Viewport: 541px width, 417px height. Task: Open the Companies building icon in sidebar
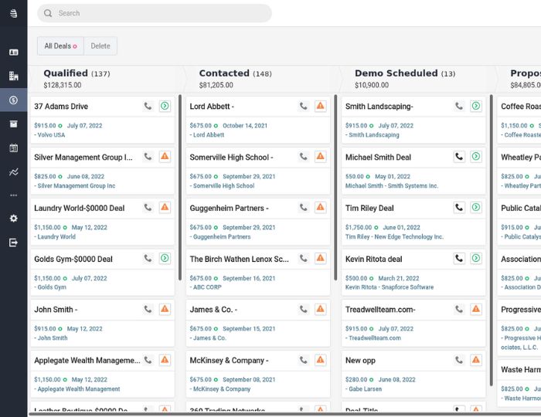(x=13, y=76)
